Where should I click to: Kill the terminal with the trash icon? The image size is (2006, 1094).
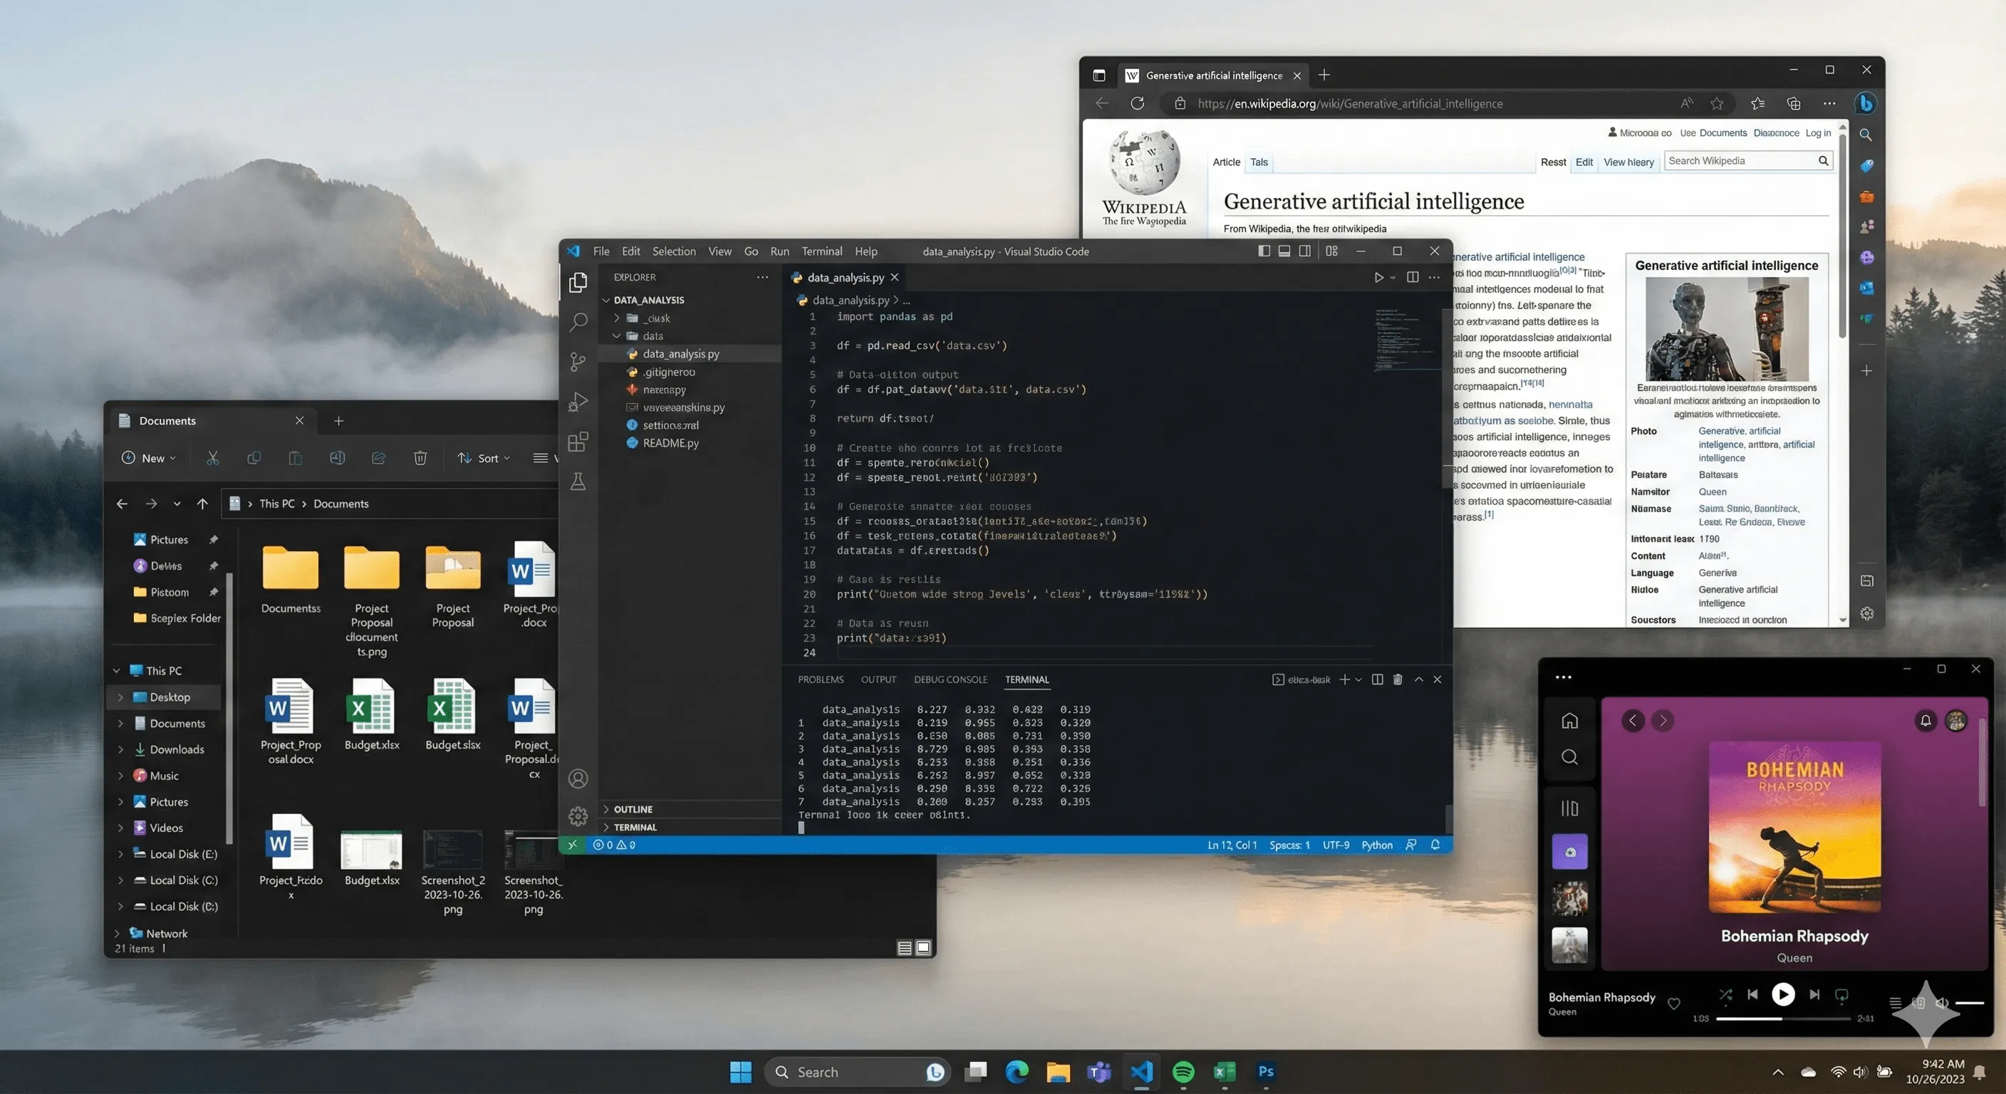coord(1398,679)
